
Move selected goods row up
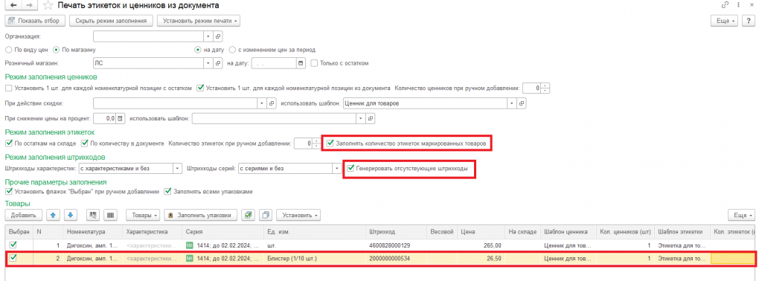pyautogui.click(x=53, y=215)
